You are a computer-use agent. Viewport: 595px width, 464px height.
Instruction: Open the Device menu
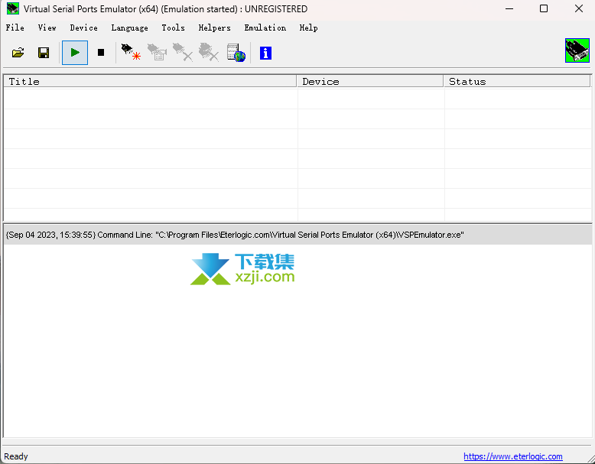(84, 28)
